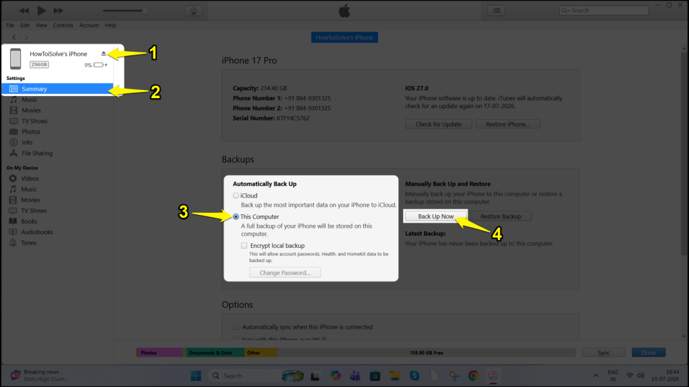Select This Computer backup radio button
Viewport: 689px width, 387px height.
236,217
